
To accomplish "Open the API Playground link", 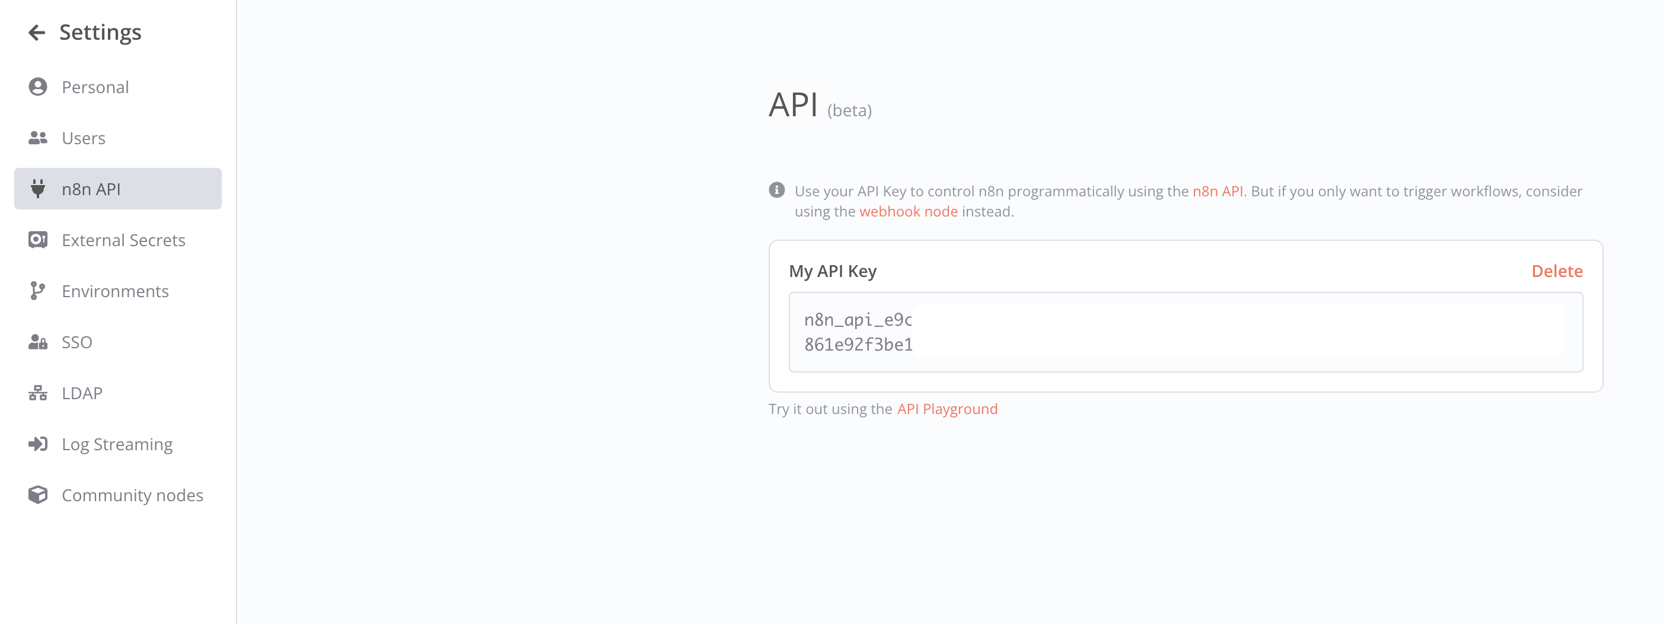I will [947, 409].
